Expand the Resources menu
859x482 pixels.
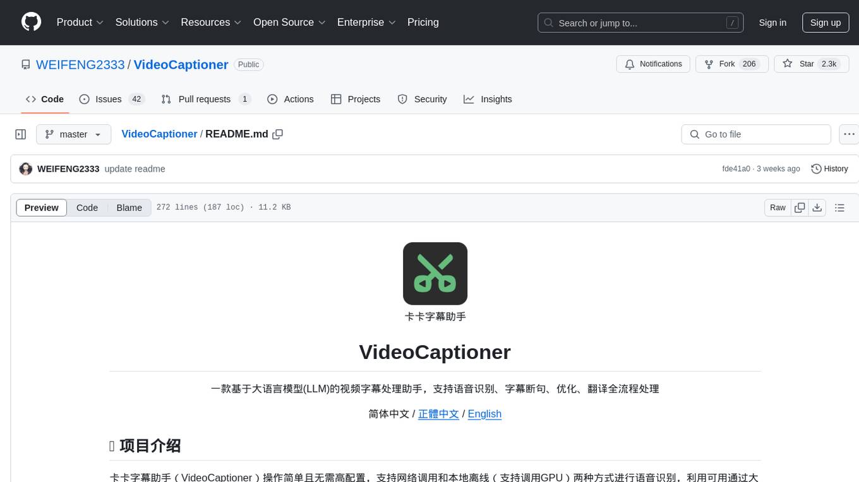pyautogui.click(x=211, y=22)
